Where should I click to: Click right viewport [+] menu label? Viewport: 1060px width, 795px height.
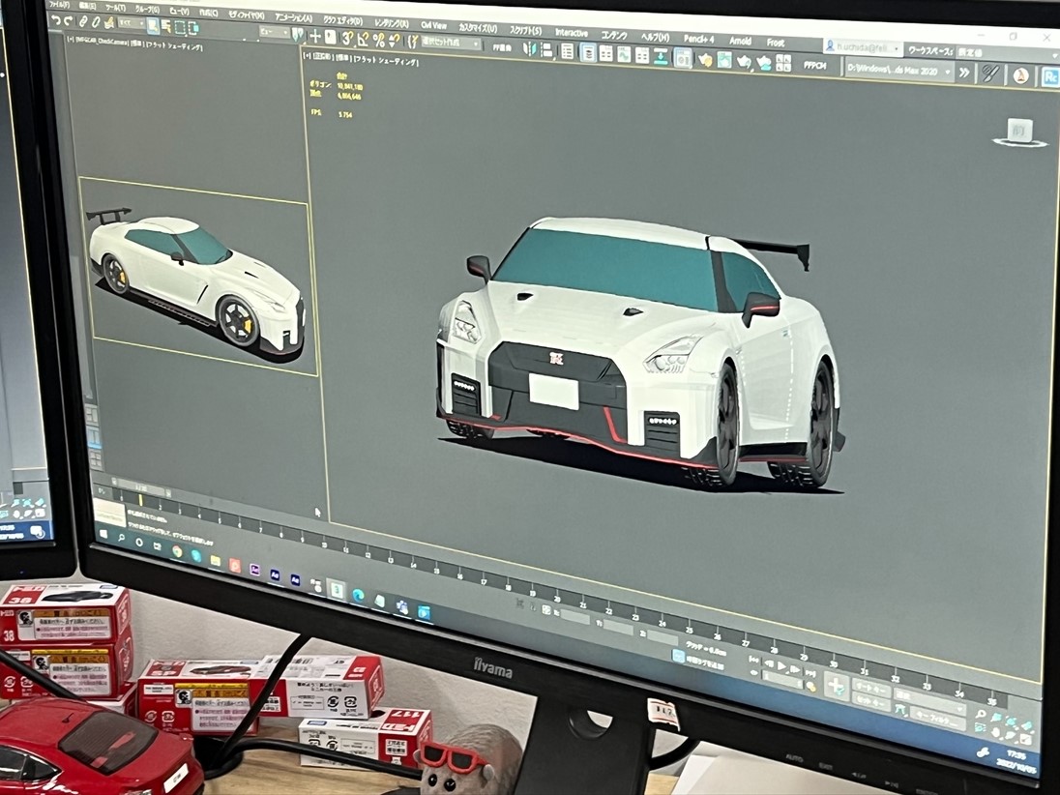307,55
